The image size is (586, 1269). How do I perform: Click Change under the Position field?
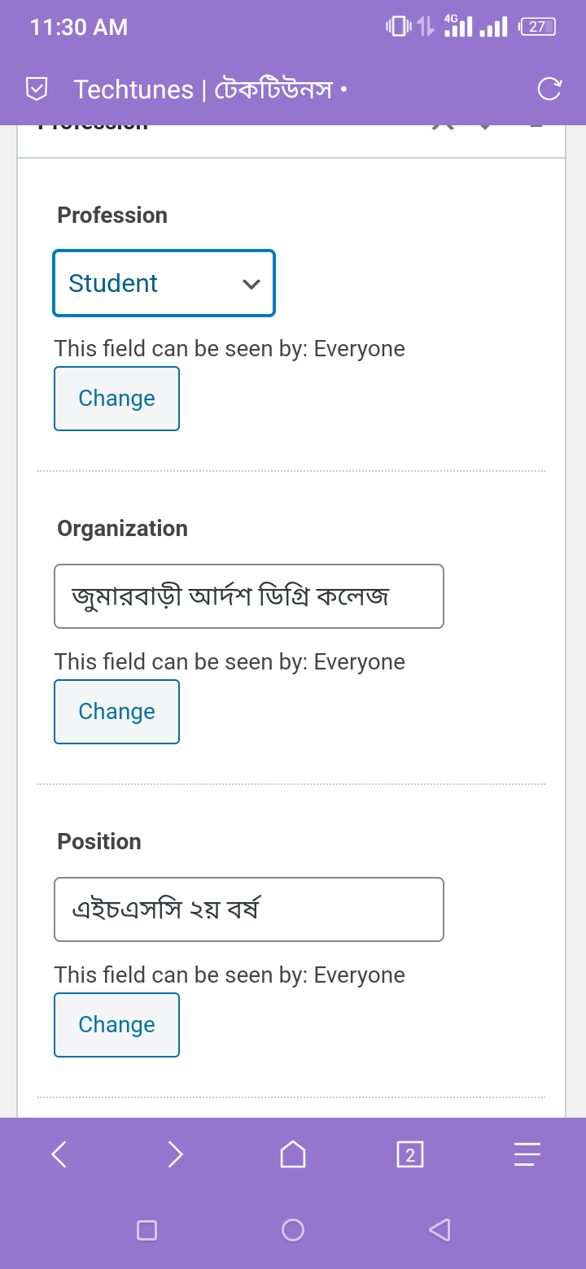click(x=116, y=1025)
